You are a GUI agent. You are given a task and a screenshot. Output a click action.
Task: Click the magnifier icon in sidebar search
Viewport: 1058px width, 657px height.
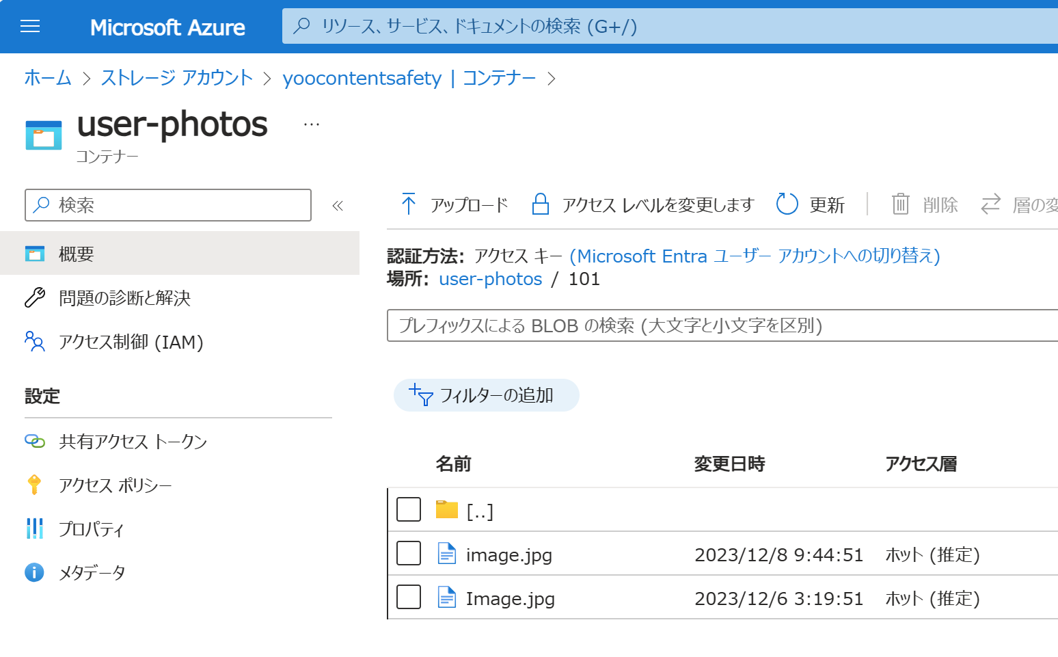[42, 204]
